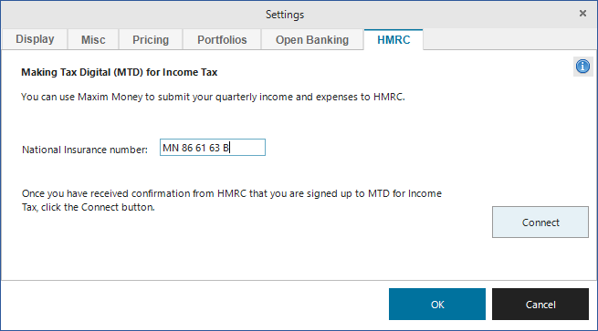Click empty tab strip right of HMRC
The width and height of the screenshot is (598, 331).
pyautogui.click(x=509, y=39)
